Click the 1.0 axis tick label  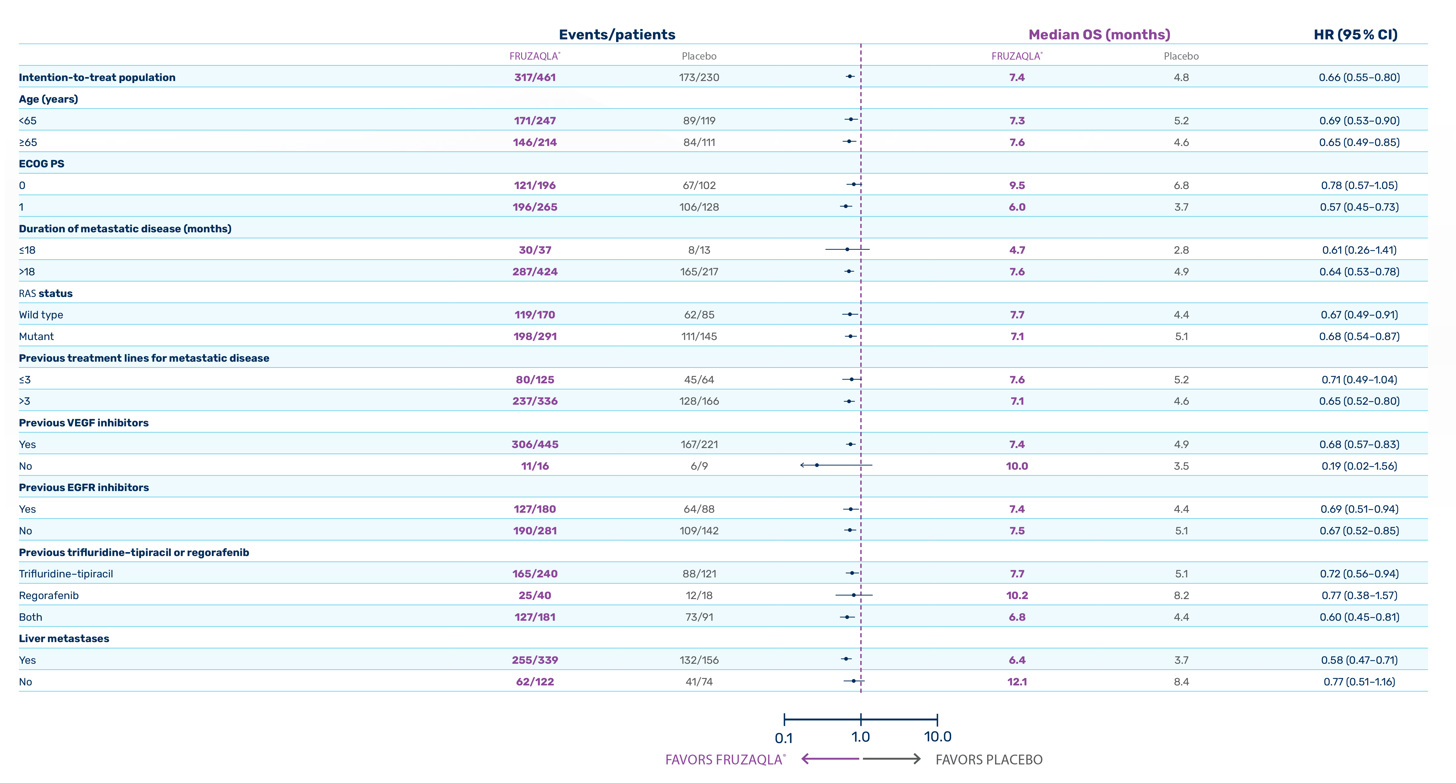coord(860,737)
